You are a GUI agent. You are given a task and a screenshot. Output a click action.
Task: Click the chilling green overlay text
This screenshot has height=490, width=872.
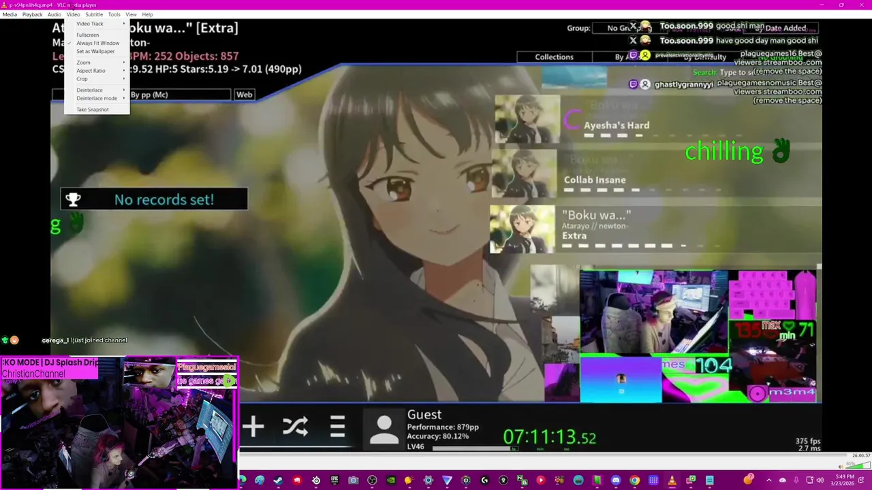tap(724, 151)
